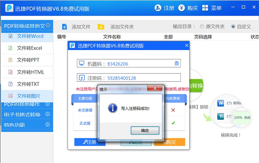Screen dimensions: 259x163
Task: Click the 购买 yen icon in title bar
Action: pyautogui.click(x=182, y=8)
